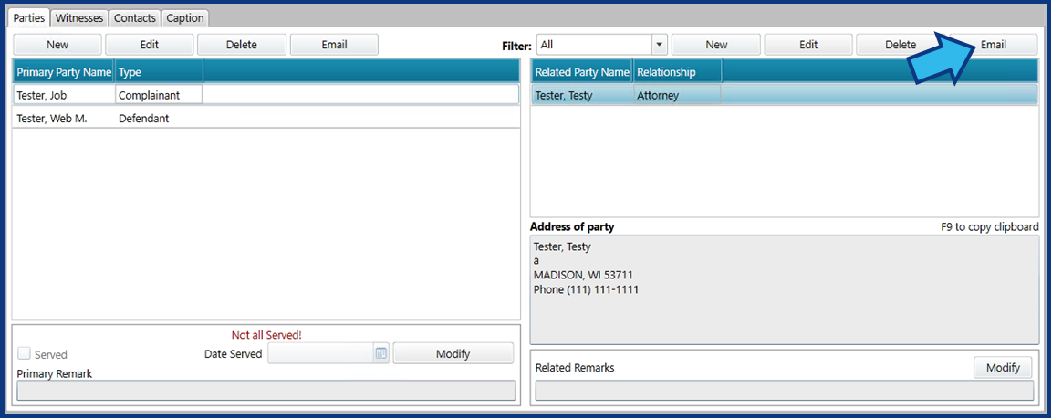Click the 'Defendant' type cell
The height and width of the screenshot is (419, 1052).
159,118
